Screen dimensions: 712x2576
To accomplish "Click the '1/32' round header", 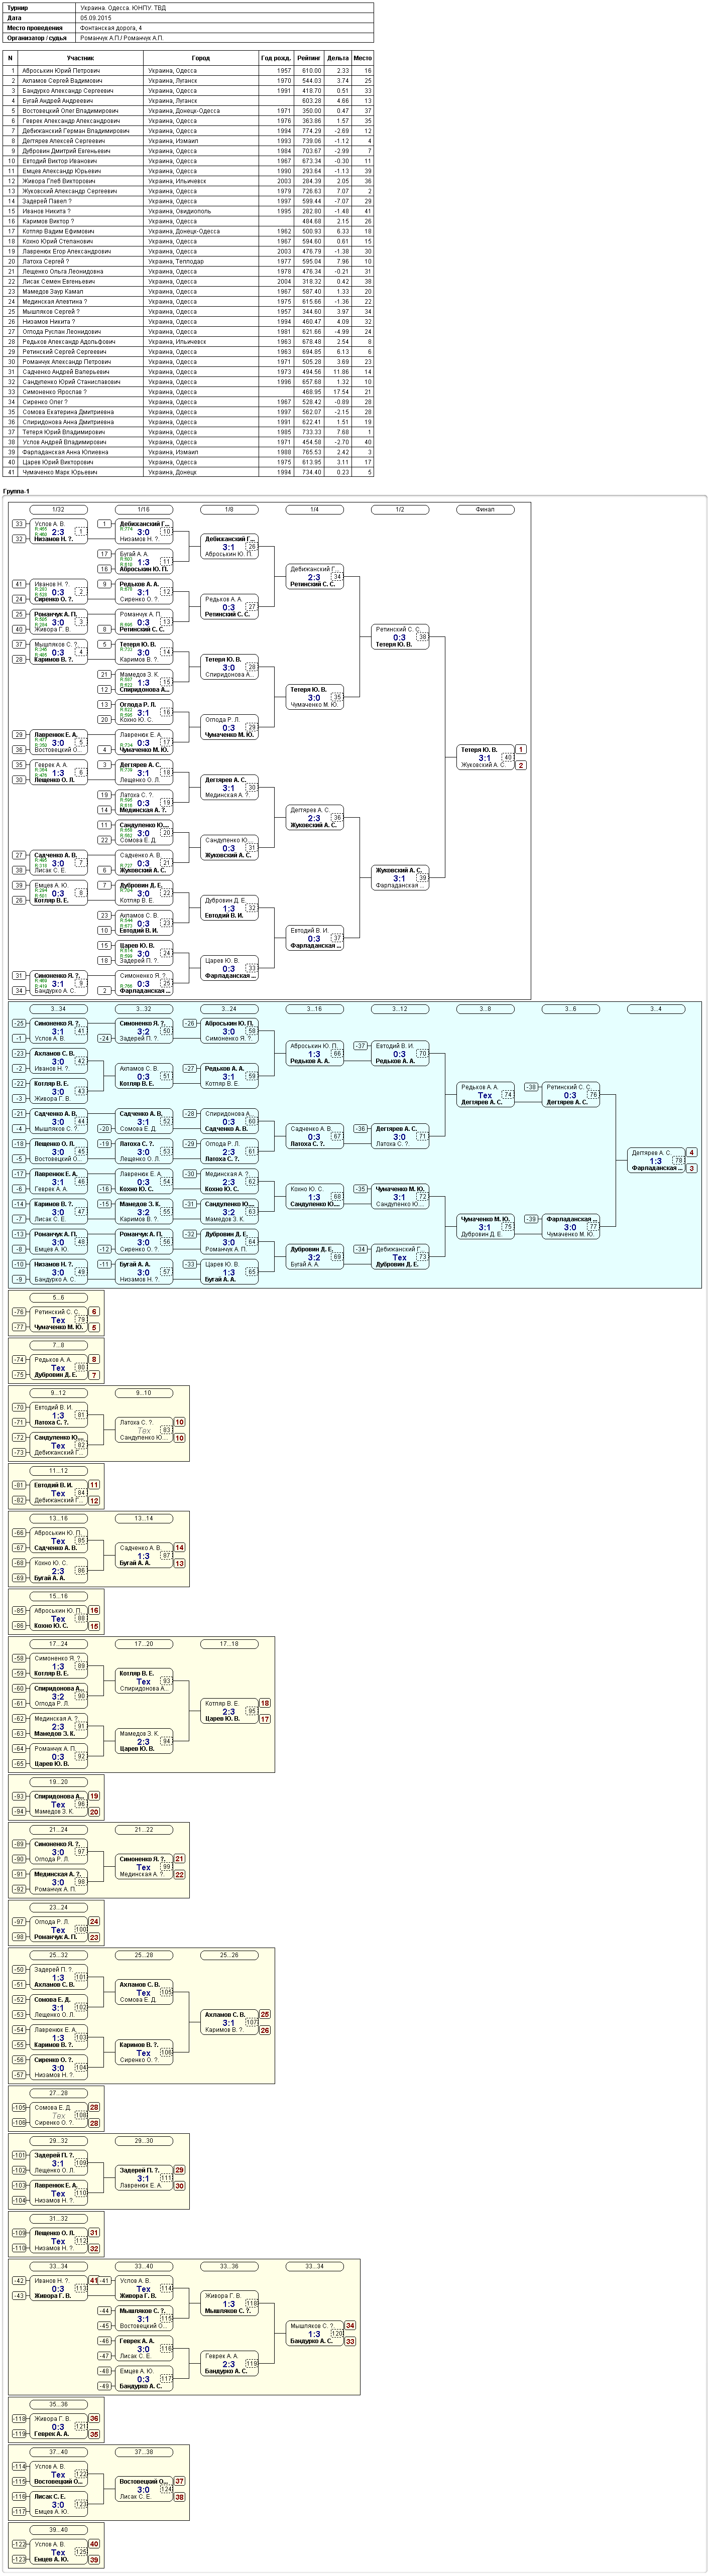I will click(58, 509).
